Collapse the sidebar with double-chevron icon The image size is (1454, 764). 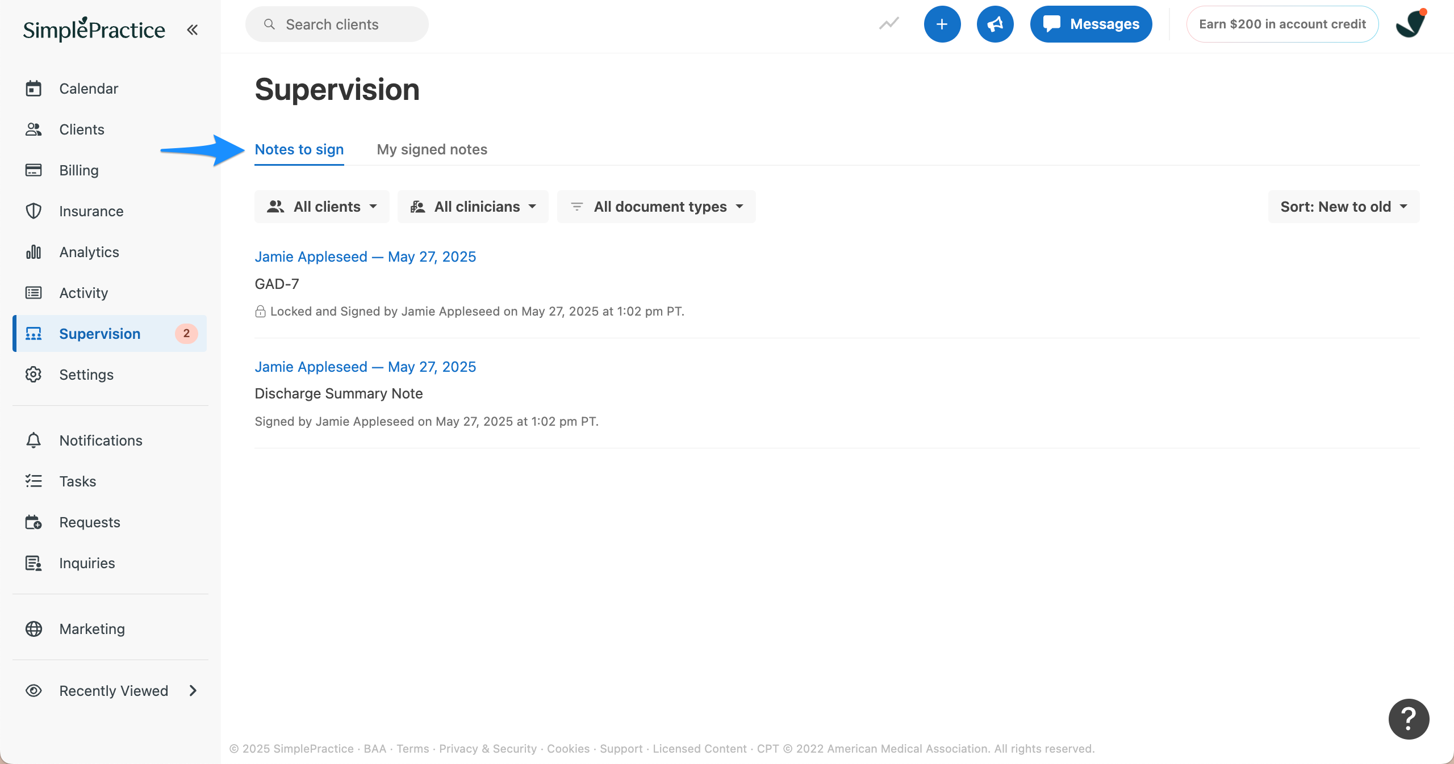(x=193, y=30)
